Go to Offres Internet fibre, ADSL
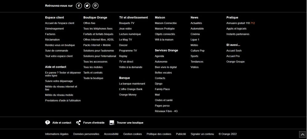The width and height of the screenshot is (307, 139). (x=98, y=39)
